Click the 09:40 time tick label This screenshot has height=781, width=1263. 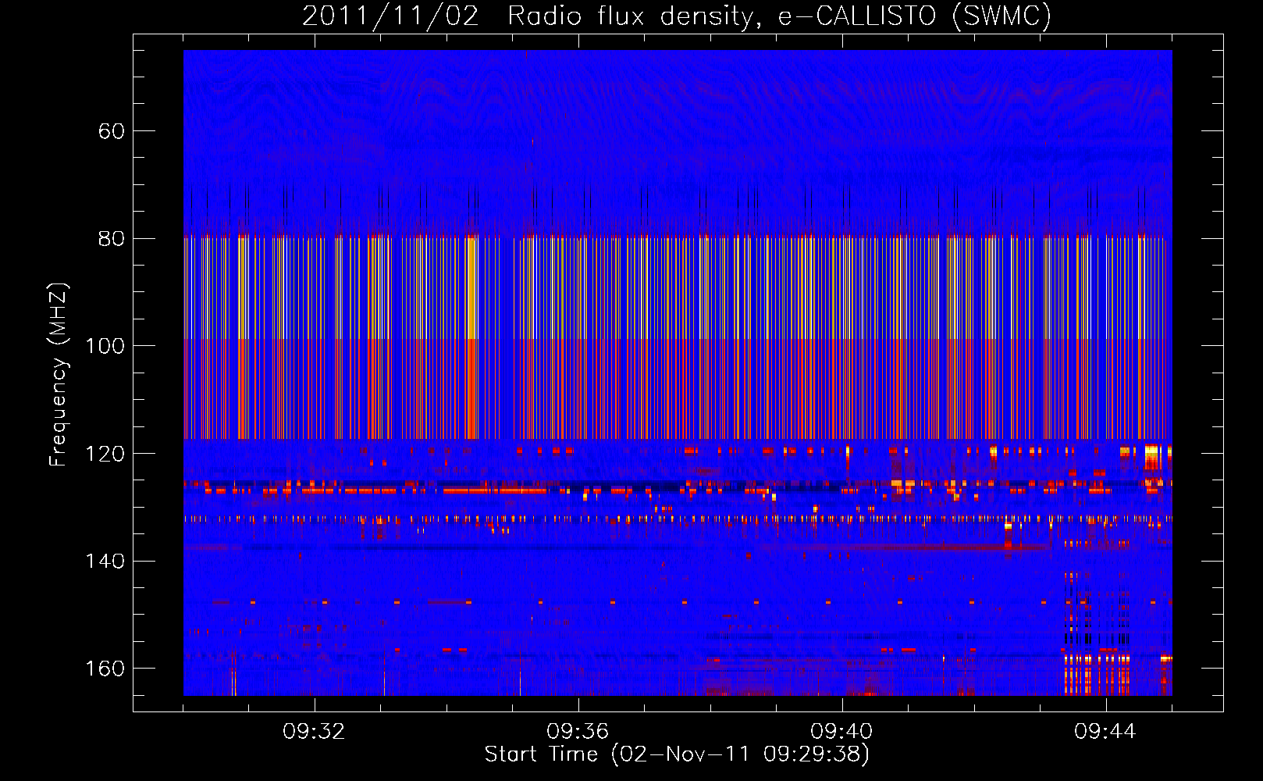(841, 731)
